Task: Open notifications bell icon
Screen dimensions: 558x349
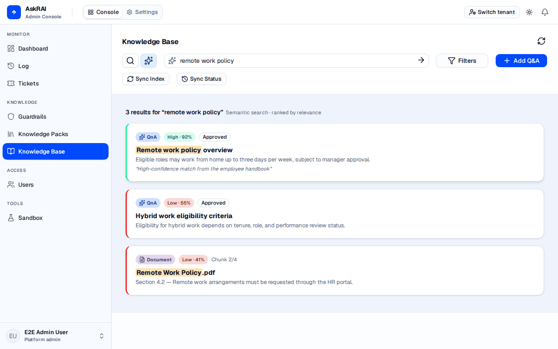Action: click(x=545, y=12)
